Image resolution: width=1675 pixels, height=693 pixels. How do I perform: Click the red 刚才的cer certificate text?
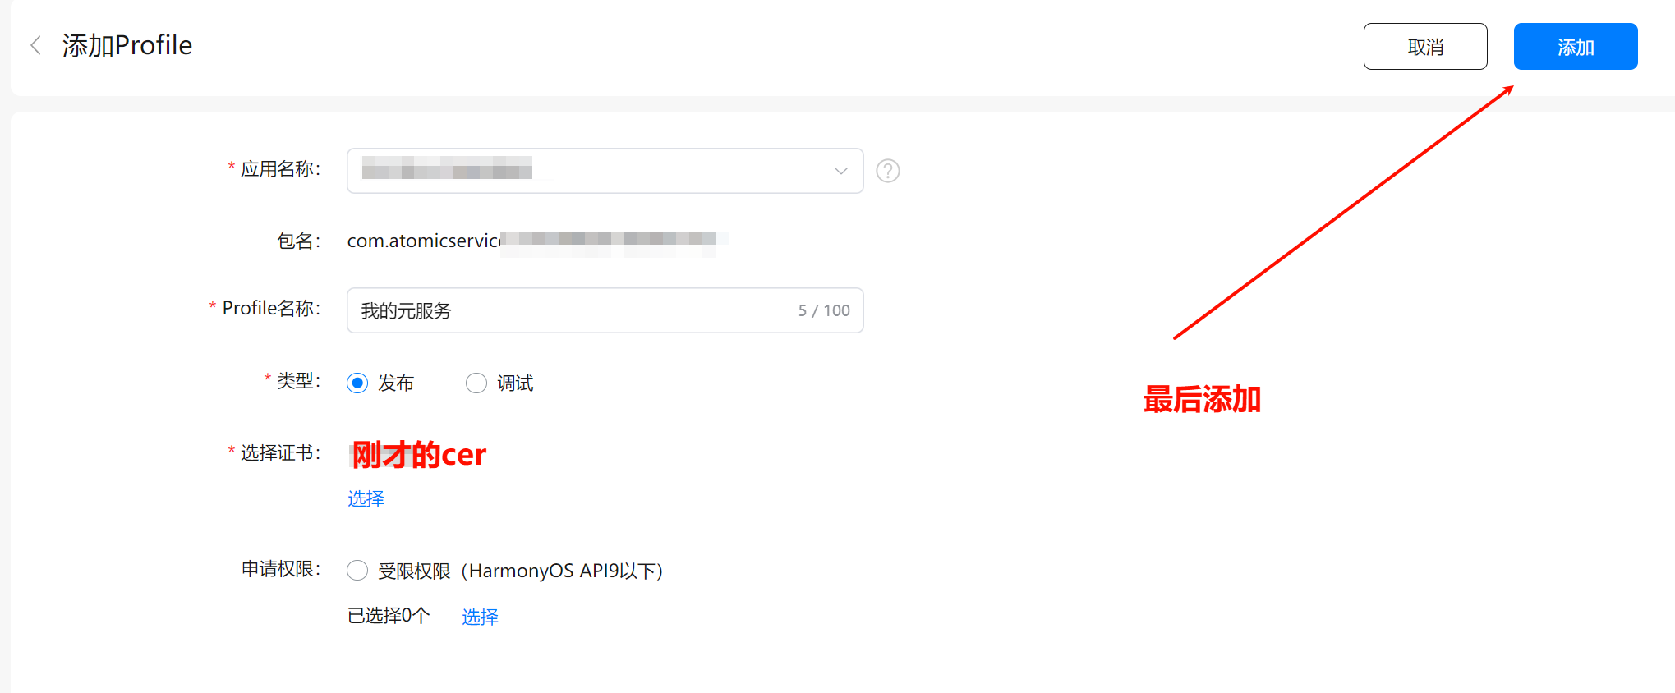point(419,454)
